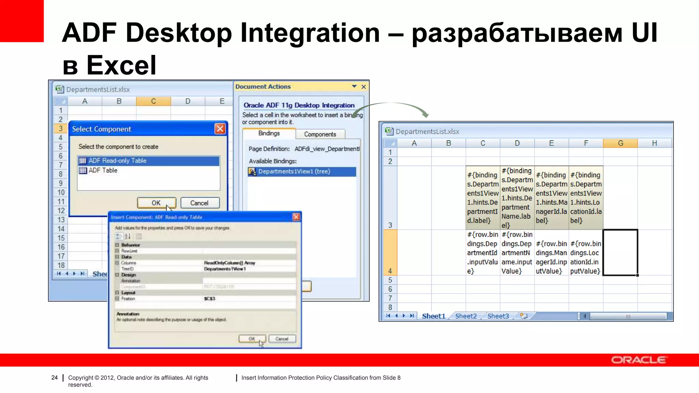Collapse the Data category

pyautogui.click(x=117, y=257)
